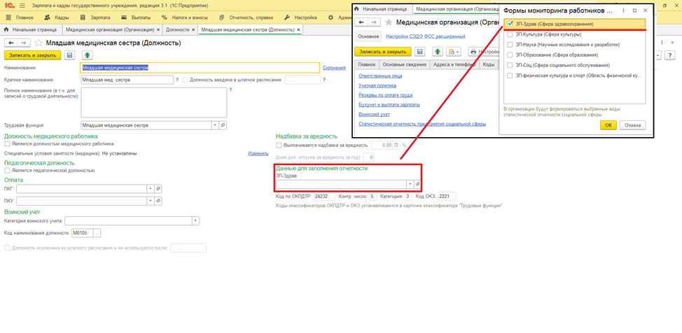This screenshot has height=333, width=682.
Task: Close the Младшая медицинская сестра tab
Action: 298,30
